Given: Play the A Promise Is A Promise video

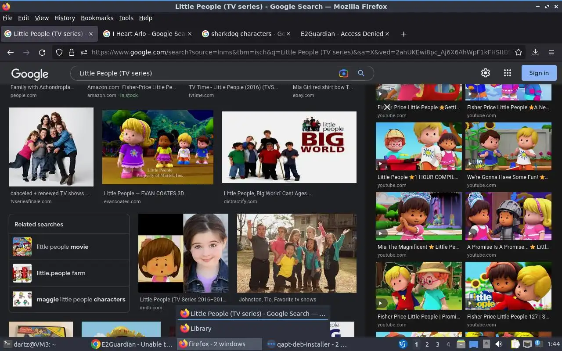Looking at the screenshot, I should click(x=508, y=216).
